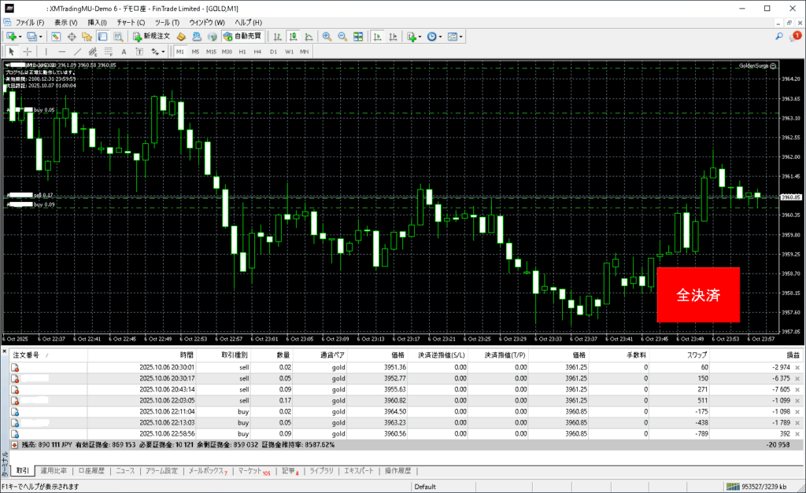Open the チャート (C) menu
The image size is (806, 493).
(130, 22)
